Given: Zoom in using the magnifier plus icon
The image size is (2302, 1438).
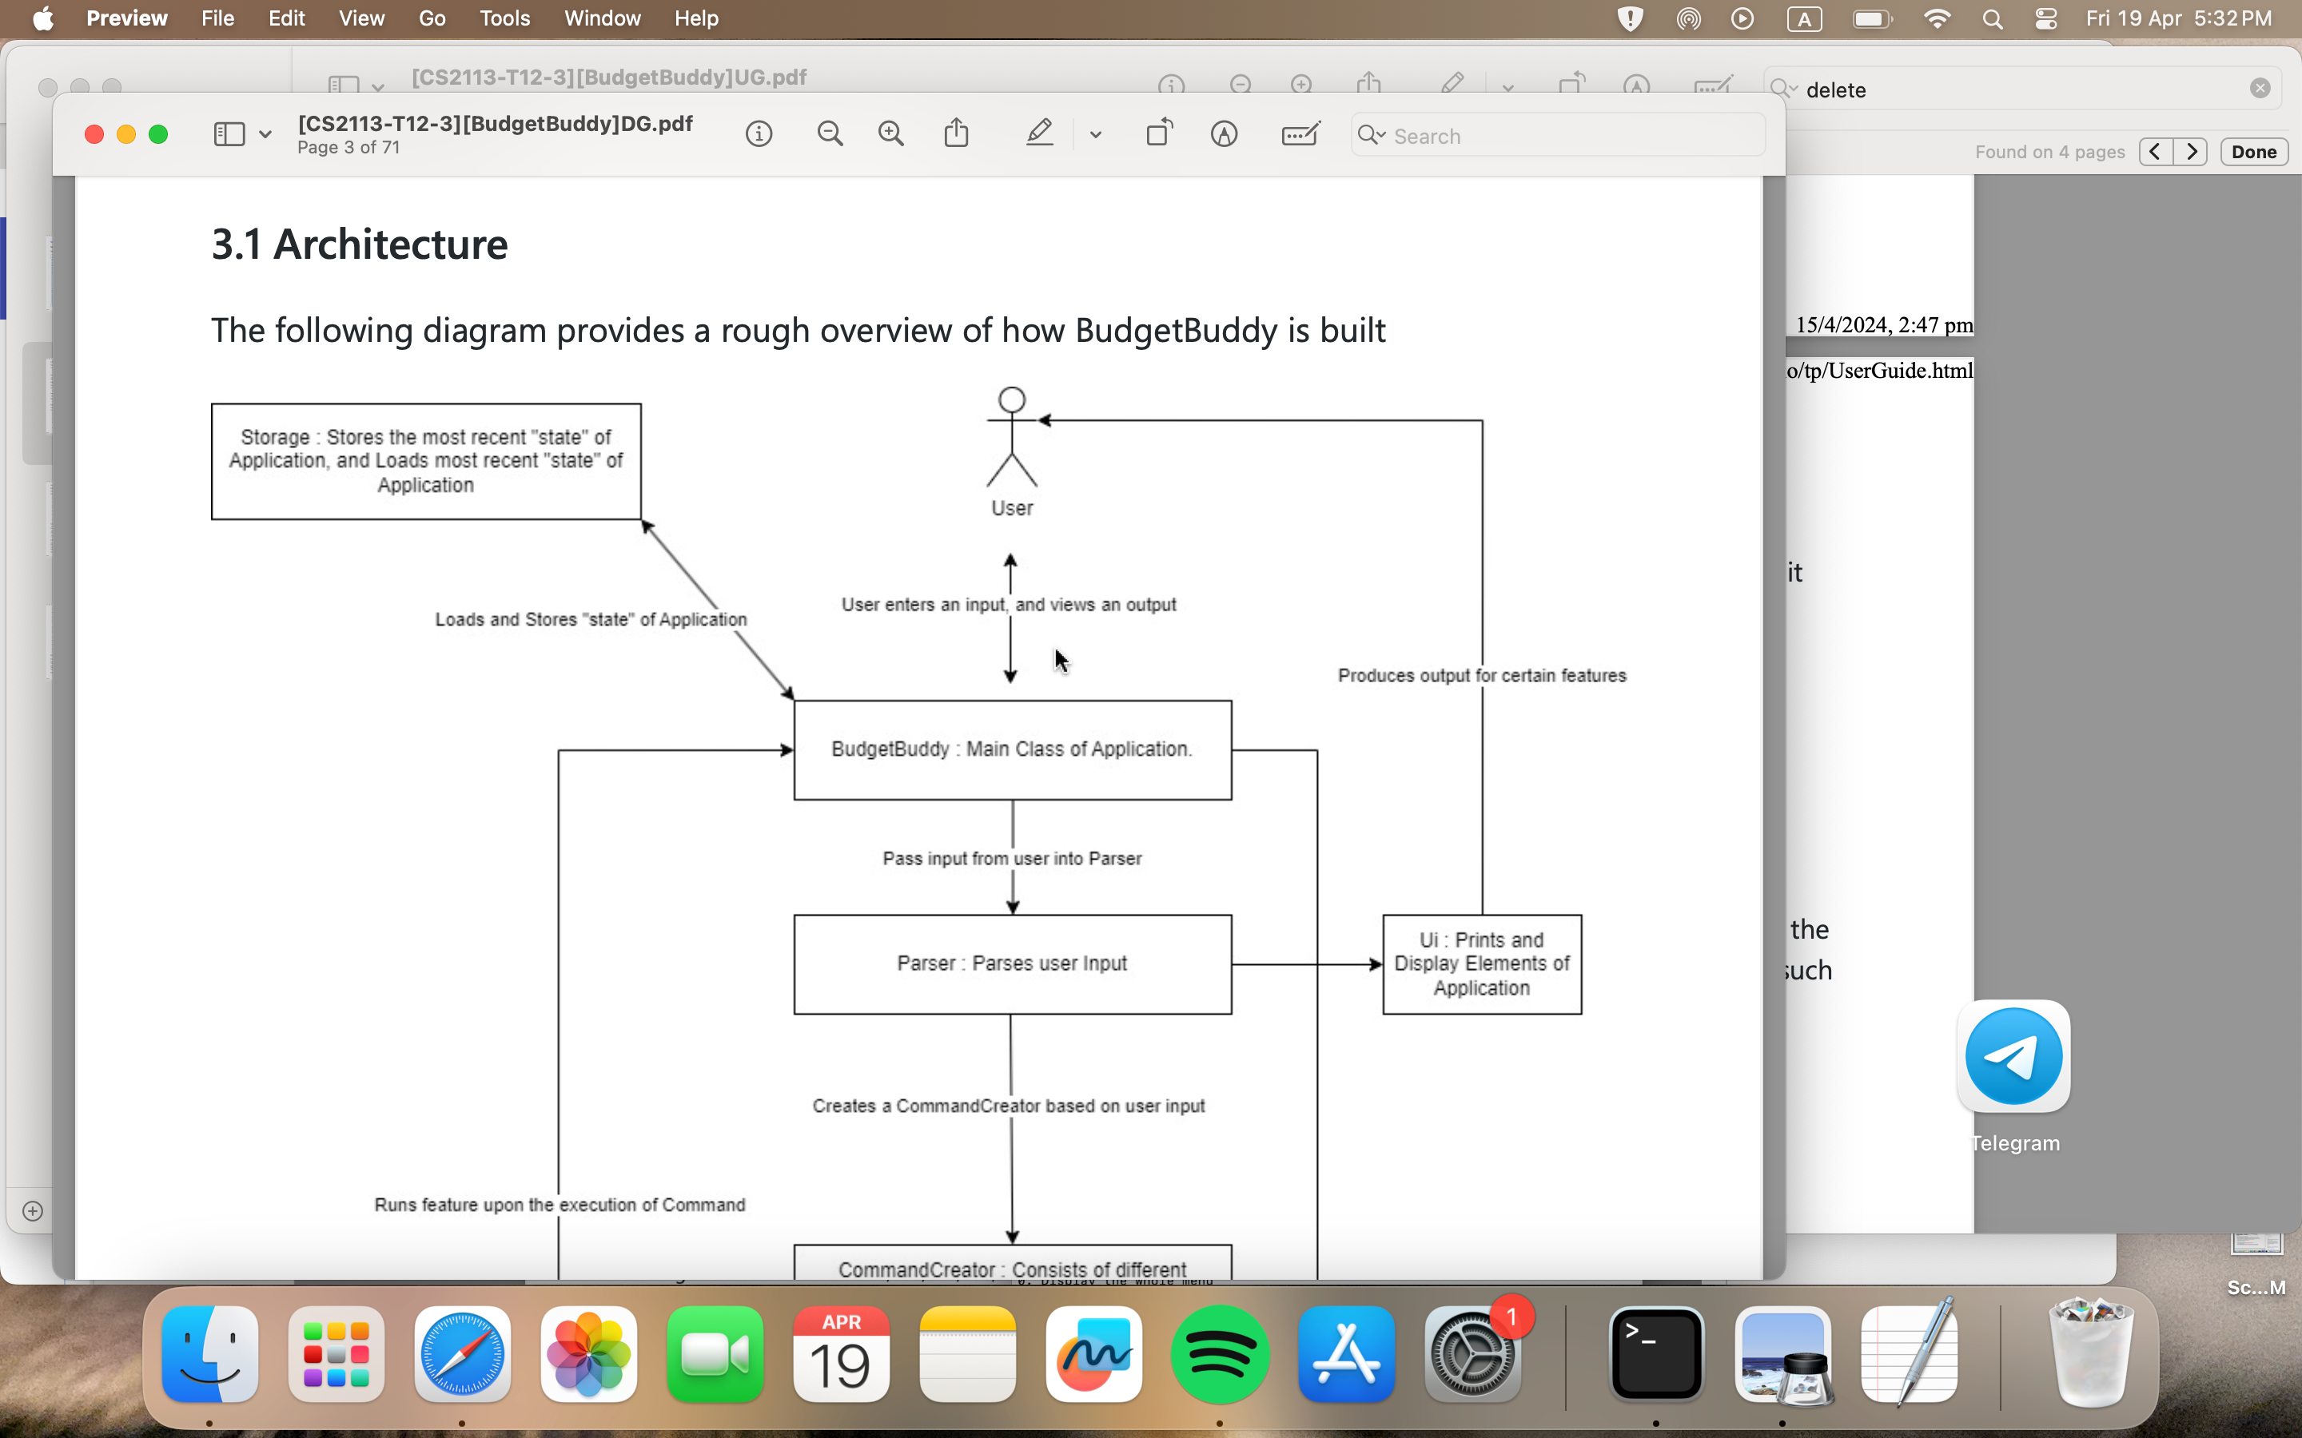Looking at the screenshot, I should 890,134.
